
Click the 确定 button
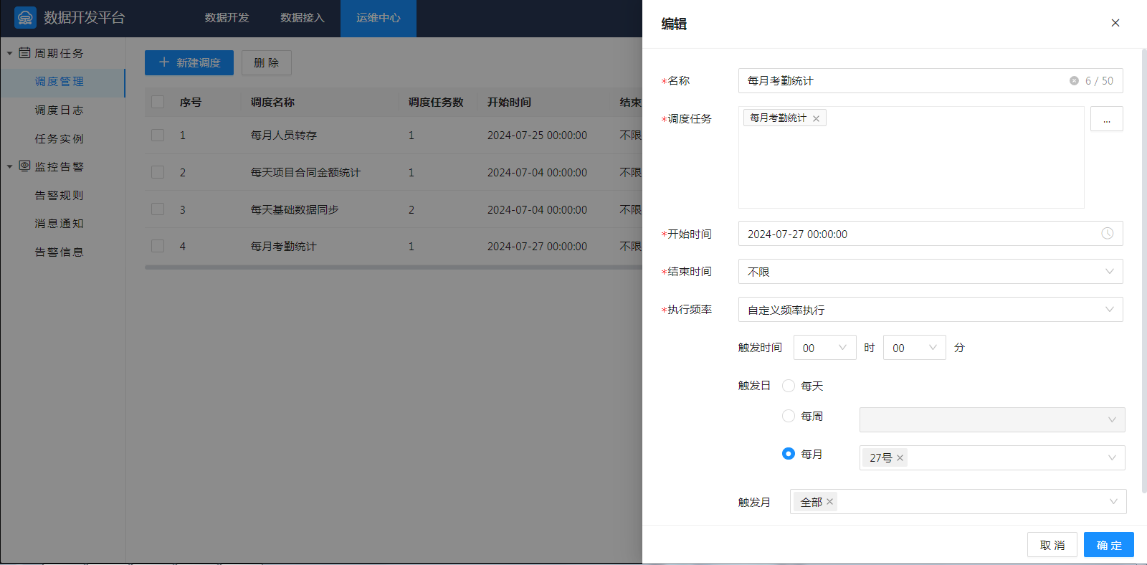[1108, 545]
